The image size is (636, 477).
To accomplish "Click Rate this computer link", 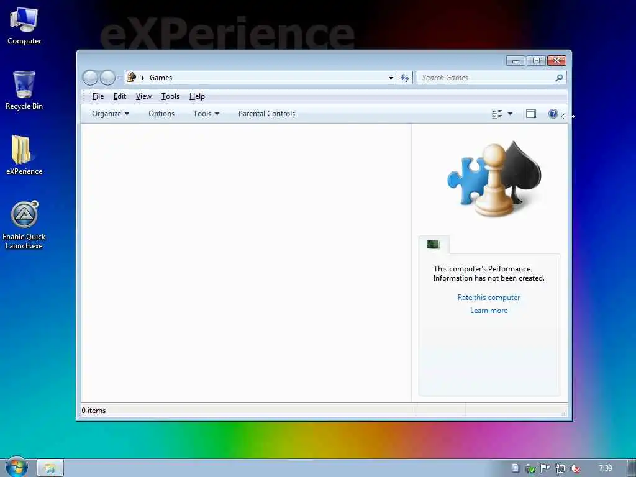I will [x=489, y=298].
